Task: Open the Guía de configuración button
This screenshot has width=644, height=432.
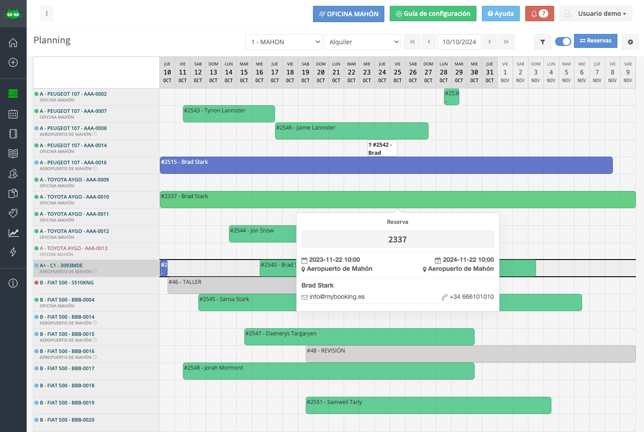Action: coord(433,14)
